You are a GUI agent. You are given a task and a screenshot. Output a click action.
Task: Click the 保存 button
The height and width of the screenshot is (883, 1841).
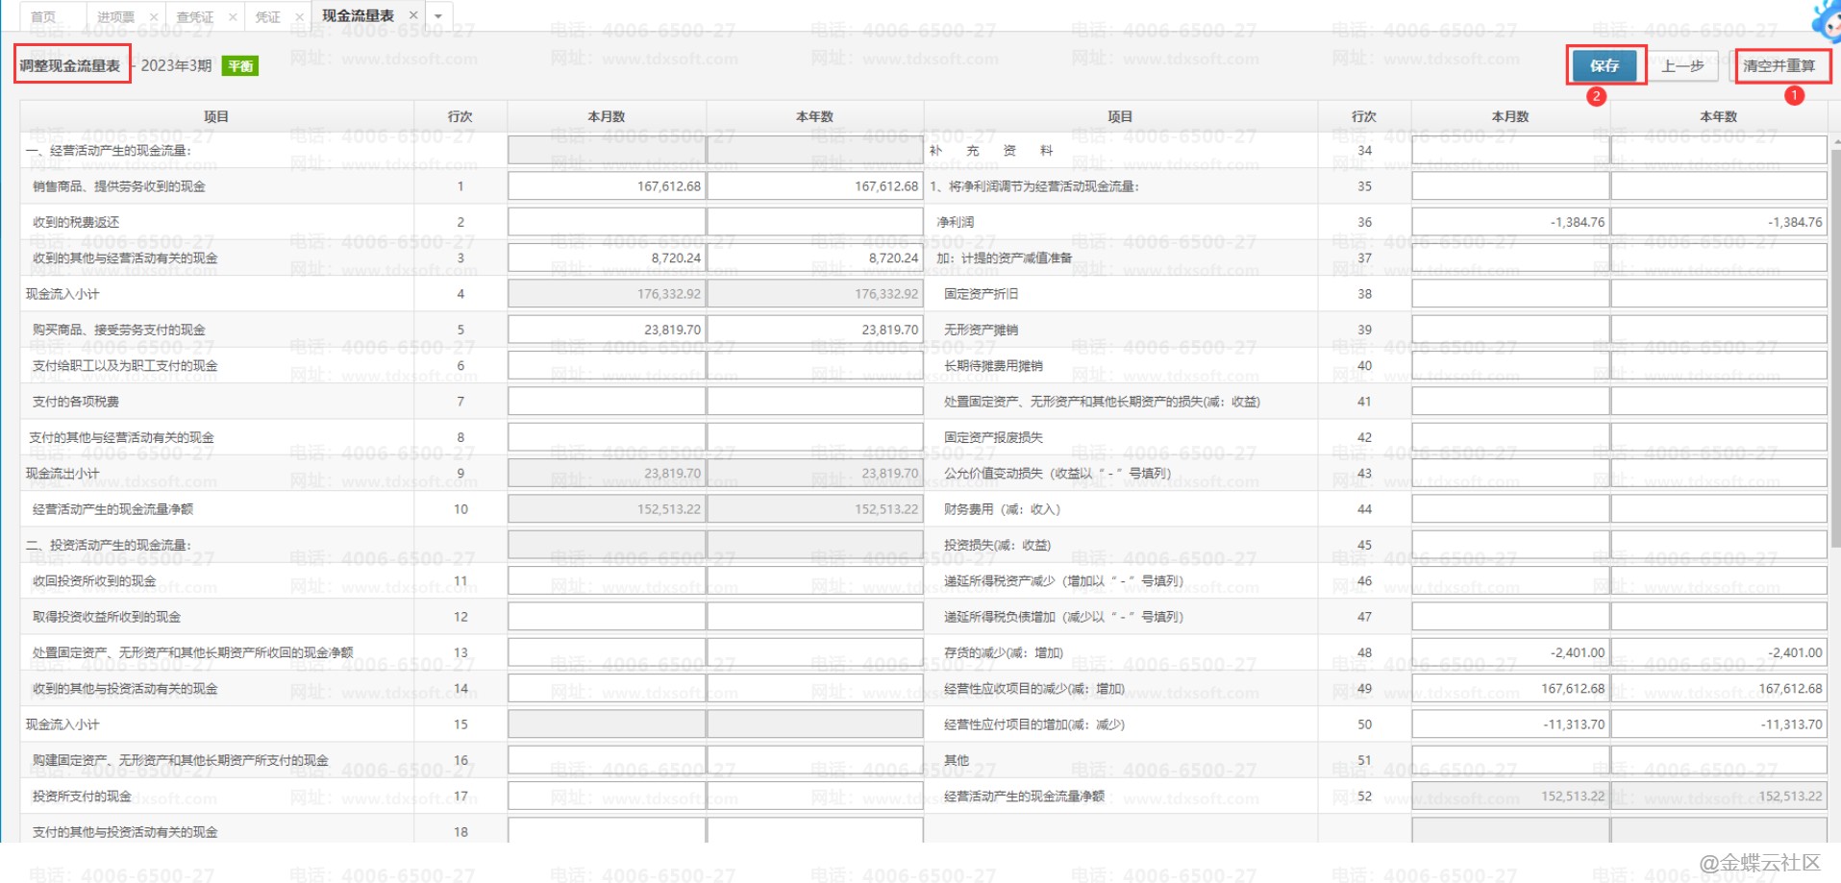(1605, 66)
